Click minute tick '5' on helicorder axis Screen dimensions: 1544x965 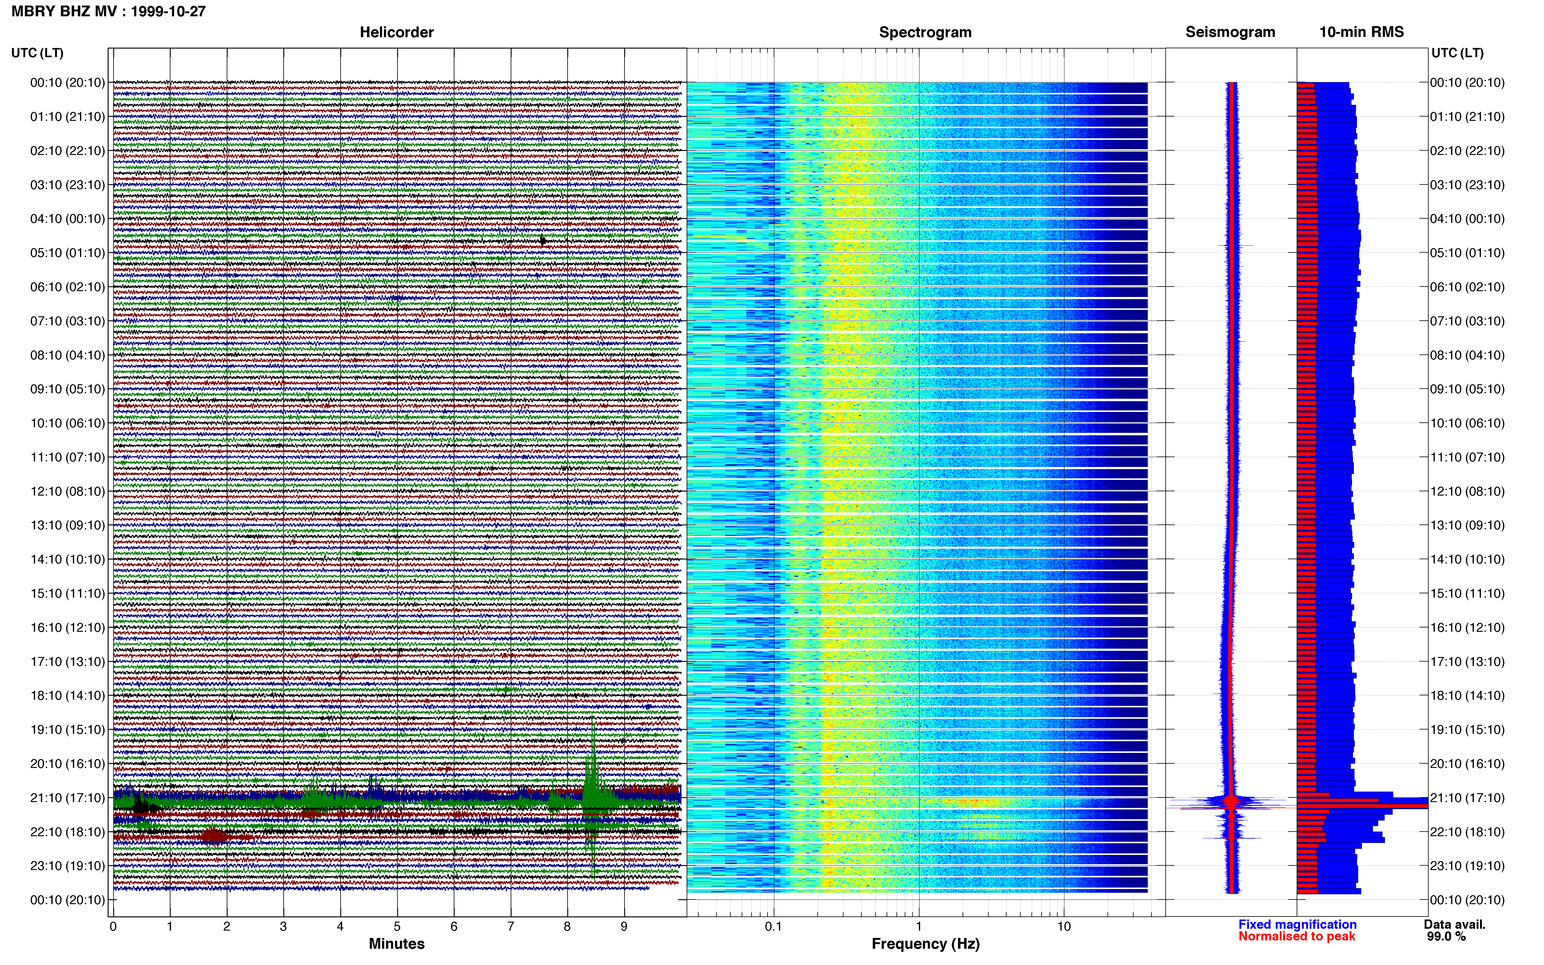pos(397,927)
